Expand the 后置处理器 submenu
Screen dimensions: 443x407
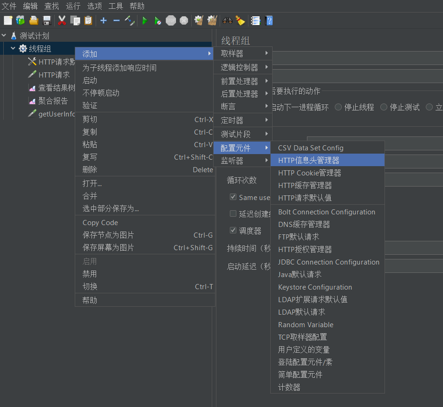tap(243, 93)
